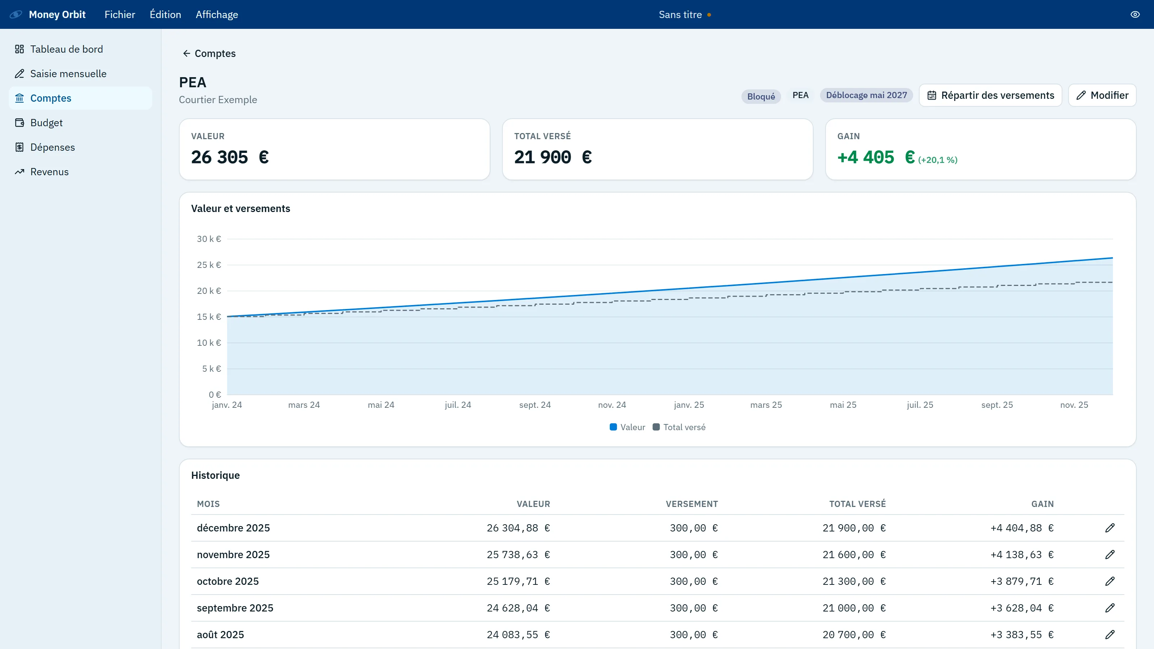Click the Sans titre document title
This screenshot has width=1154, height=649.
680,14
